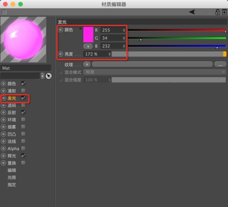Select the 辉光 channel label
The height and width of the screenshot is (207, 228).
click(x=12, y=156)
